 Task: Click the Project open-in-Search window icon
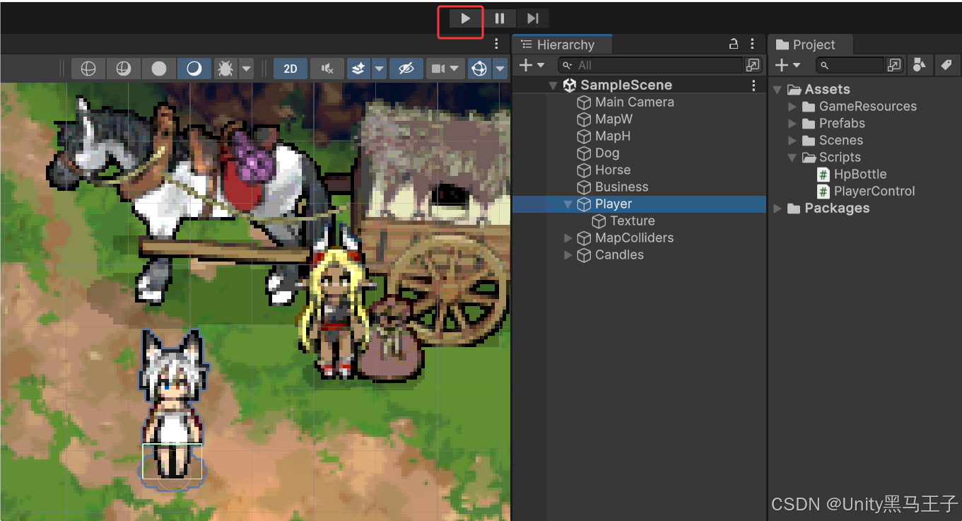pyautogui.click(x=894, y=65)
